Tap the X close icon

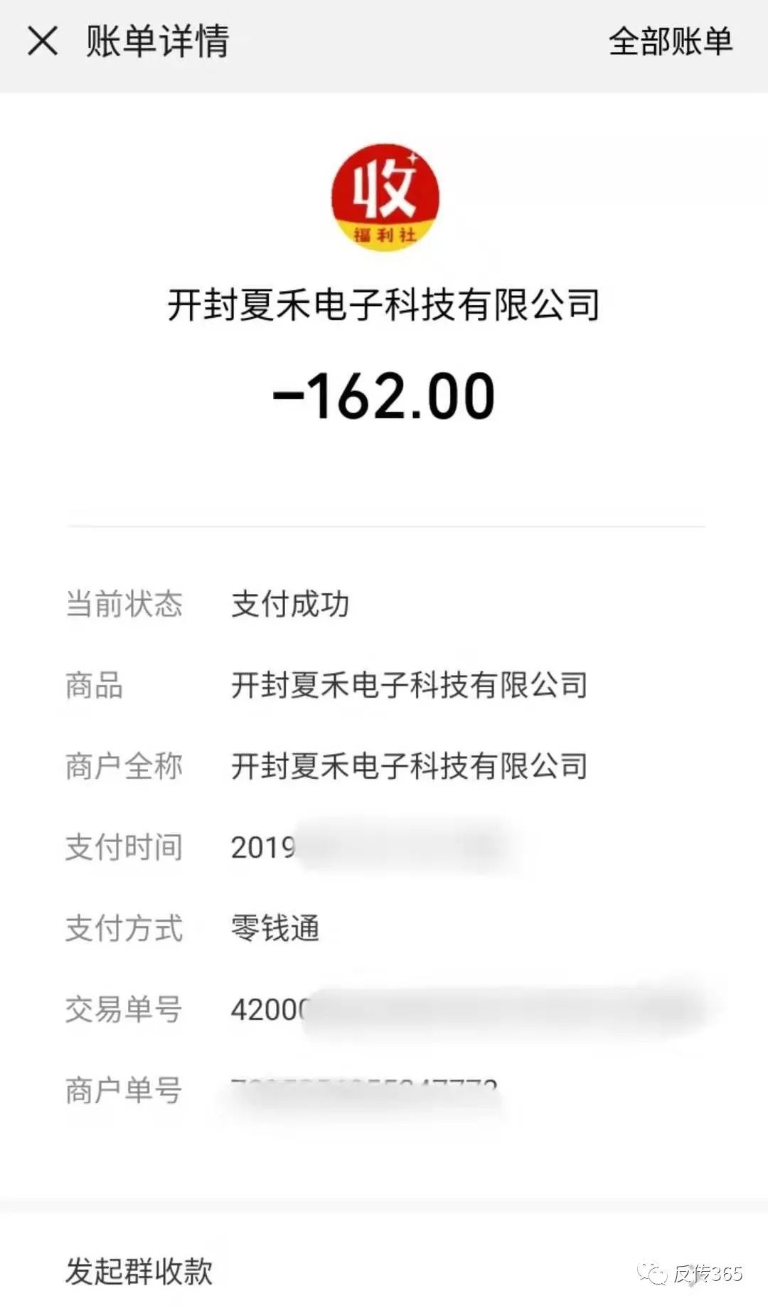point(43,41)
